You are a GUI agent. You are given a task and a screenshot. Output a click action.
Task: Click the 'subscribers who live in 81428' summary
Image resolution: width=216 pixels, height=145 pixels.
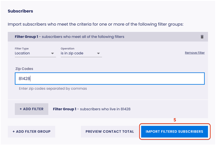click(105, 109)
